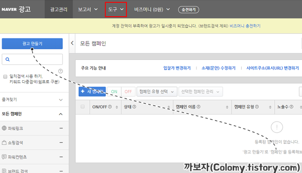Open 사이트주소(표시URL) 변경하기 link
Image resolution: width=302 pixels, height=173 pixels.
tap(273, 68)
